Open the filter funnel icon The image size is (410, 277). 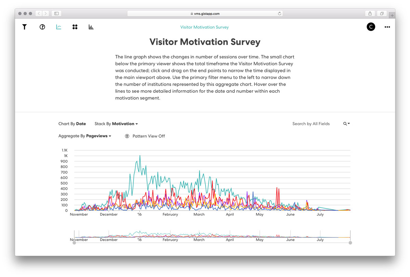[x=25, y=27]
